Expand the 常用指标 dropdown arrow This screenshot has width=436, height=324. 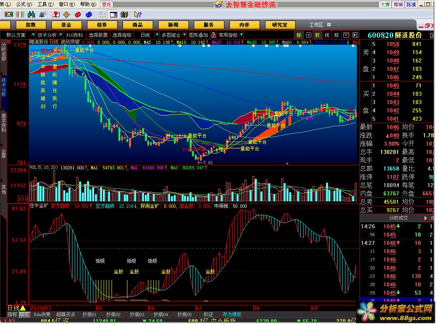coord(241,35)
